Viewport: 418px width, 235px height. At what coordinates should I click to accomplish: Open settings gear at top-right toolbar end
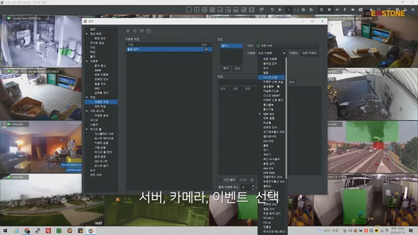[x=413, y=10]
